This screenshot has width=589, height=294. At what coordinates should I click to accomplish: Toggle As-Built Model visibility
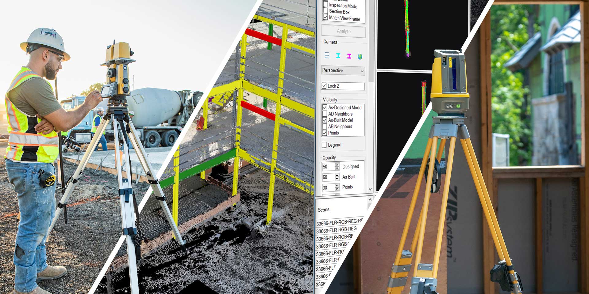pos(325,120)
